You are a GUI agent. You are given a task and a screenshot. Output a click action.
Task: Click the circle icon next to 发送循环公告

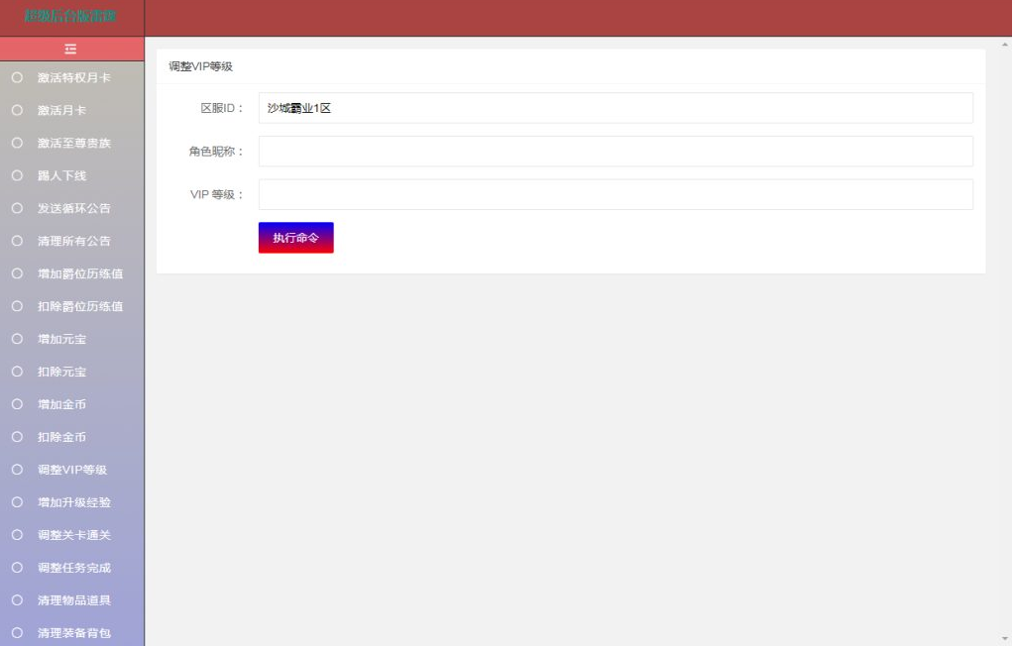click(x=16, y=208)
